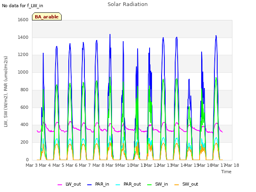This screenshot has width=256, height=192.
Task: Click the Solar Radiation chart title
Action: (128, 4)
